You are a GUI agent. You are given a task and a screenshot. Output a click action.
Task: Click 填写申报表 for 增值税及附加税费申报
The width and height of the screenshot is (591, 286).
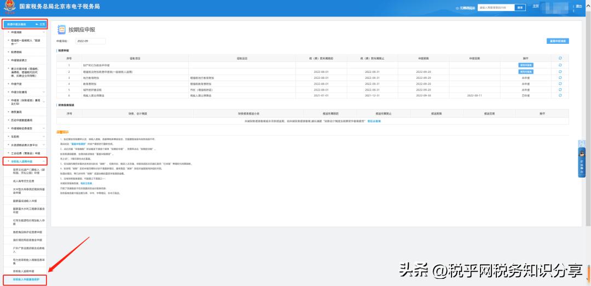(x=526, y=71)
